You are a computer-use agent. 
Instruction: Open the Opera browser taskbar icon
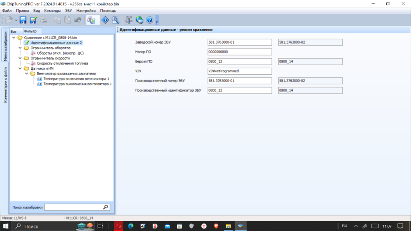pos(119,226)
